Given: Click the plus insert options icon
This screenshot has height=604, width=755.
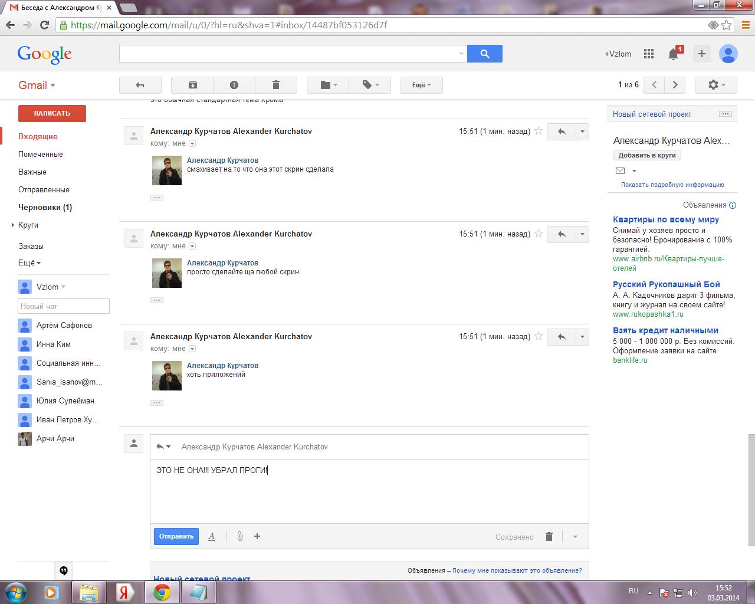Looking at the screenshot, I should point(257,536).
